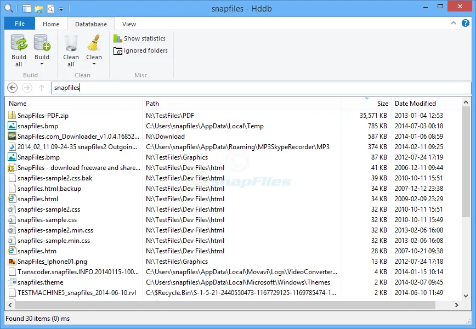The height and width of the screenshot is (329, 476).
Task: Switch to the View tab
Action: click(x=129, y=24)
